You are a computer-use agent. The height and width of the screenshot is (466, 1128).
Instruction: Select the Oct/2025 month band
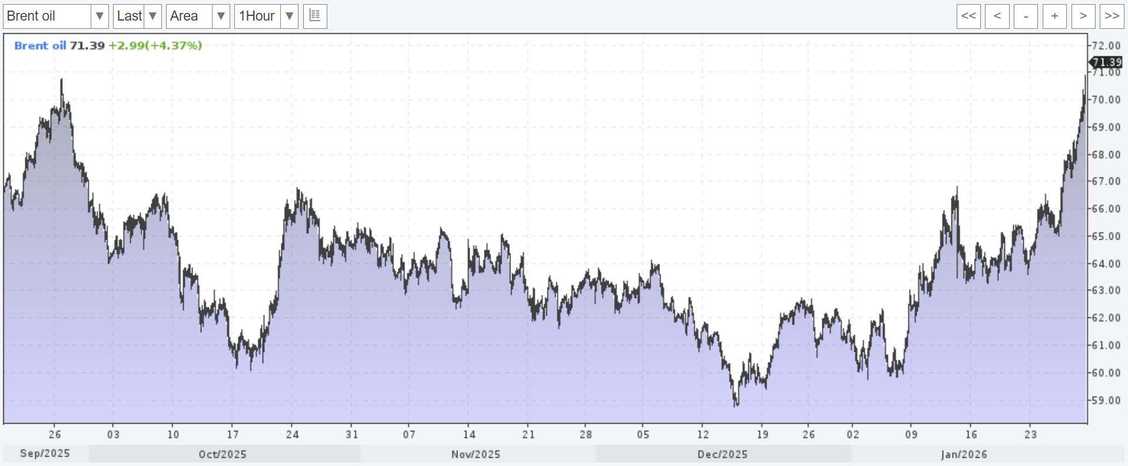(x=223, y=454)
